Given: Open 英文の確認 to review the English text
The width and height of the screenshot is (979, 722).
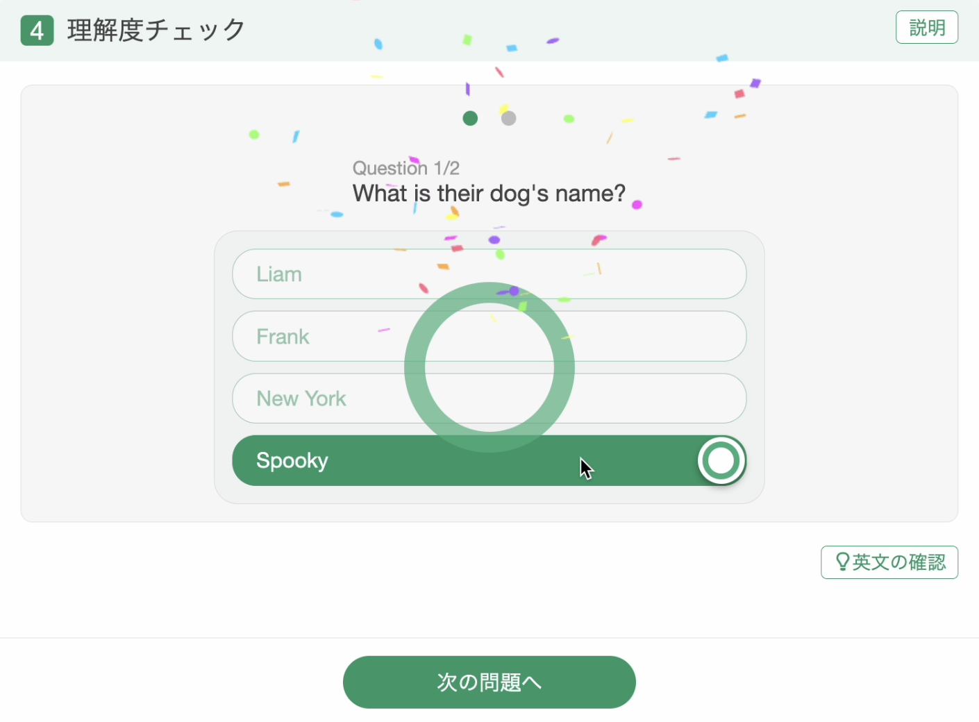Looking at the screenshot, I should tap(889, 562).
